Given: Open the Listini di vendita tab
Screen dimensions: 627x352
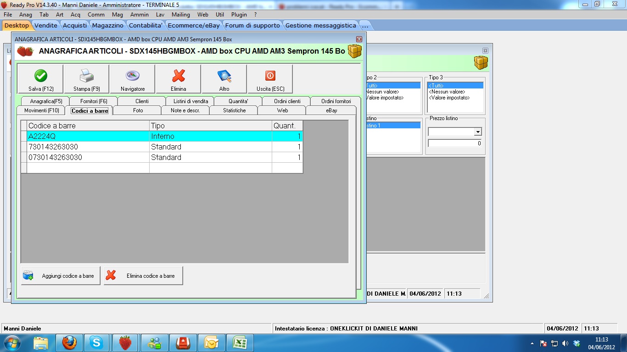Looking at the screenshot, I should click(190, 101).
